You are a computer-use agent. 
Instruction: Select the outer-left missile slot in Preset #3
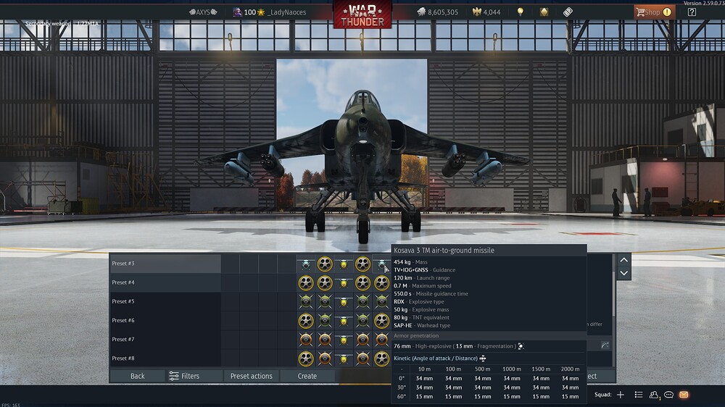coord(306,264)
